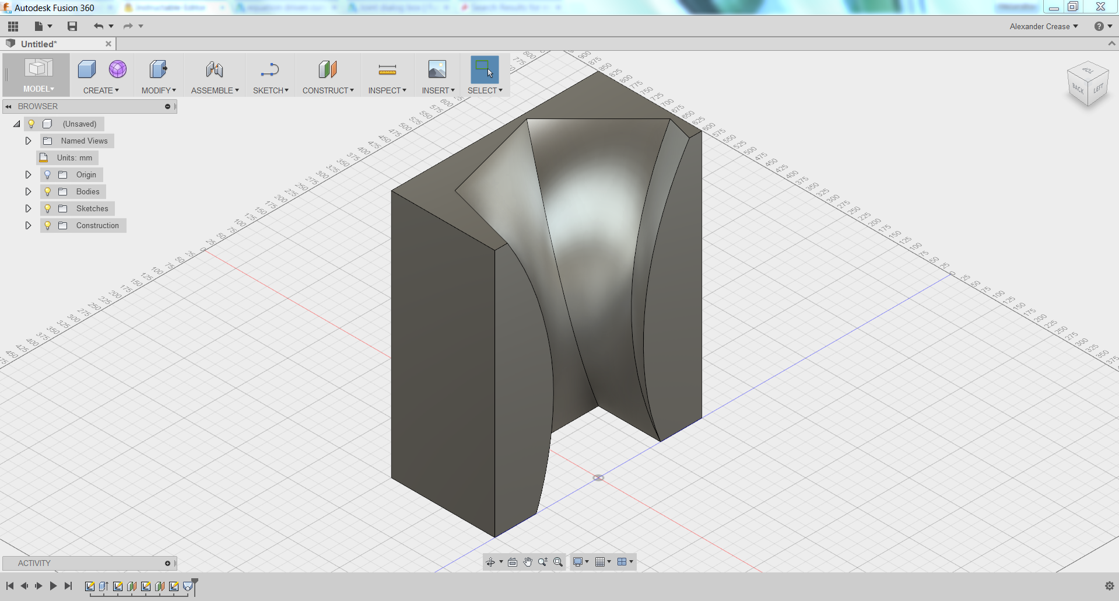The image size is (1119, 601).
Task: Close the Untitled* document tab
Action: point(108,44)
